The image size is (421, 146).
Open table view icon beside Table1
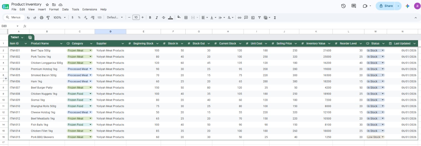pos(30,37)
